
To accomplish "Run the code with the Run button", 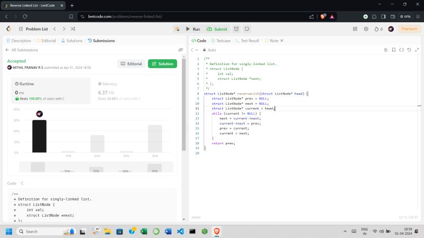I will (192, 29).
